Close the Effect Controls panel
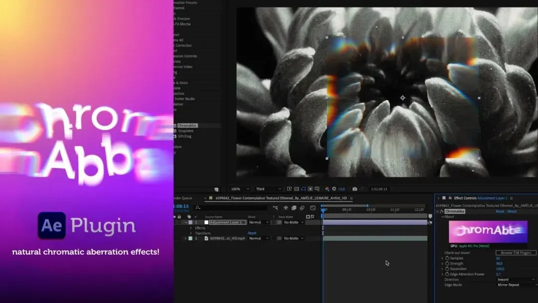Screen dimensions: 538x303 [x=438, y=198]
